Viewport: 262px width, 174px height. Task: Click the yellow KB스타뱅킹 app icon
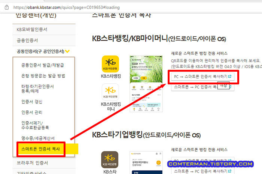coord(110,64)
